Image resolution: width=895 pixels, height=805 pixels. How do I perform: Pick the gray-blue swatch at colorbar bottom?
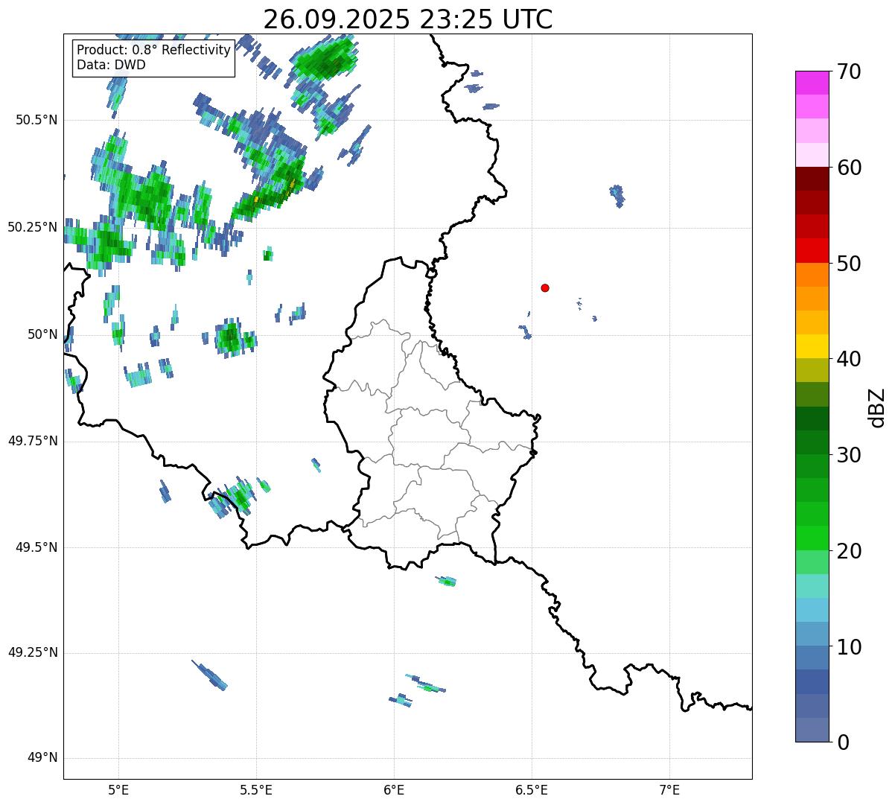(812, 731)
